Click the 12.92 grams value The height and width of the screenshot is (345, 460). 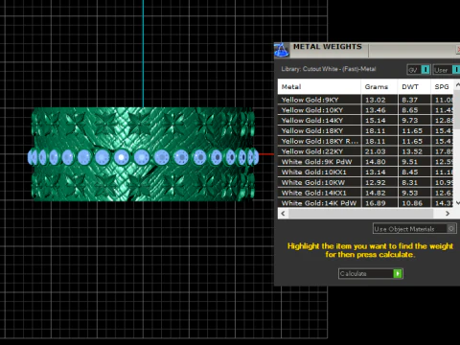tap(376, 182)
